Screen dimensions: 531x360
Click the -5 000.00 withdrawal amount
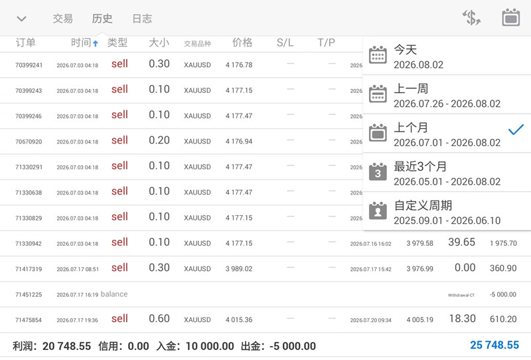click(x=503, y=295)
